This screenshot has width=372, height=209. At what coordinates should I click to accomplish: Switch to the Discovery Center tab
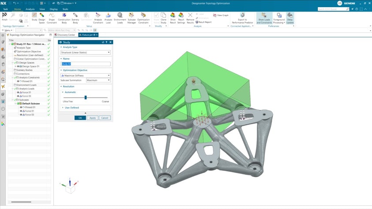click(x=65, y=35)
